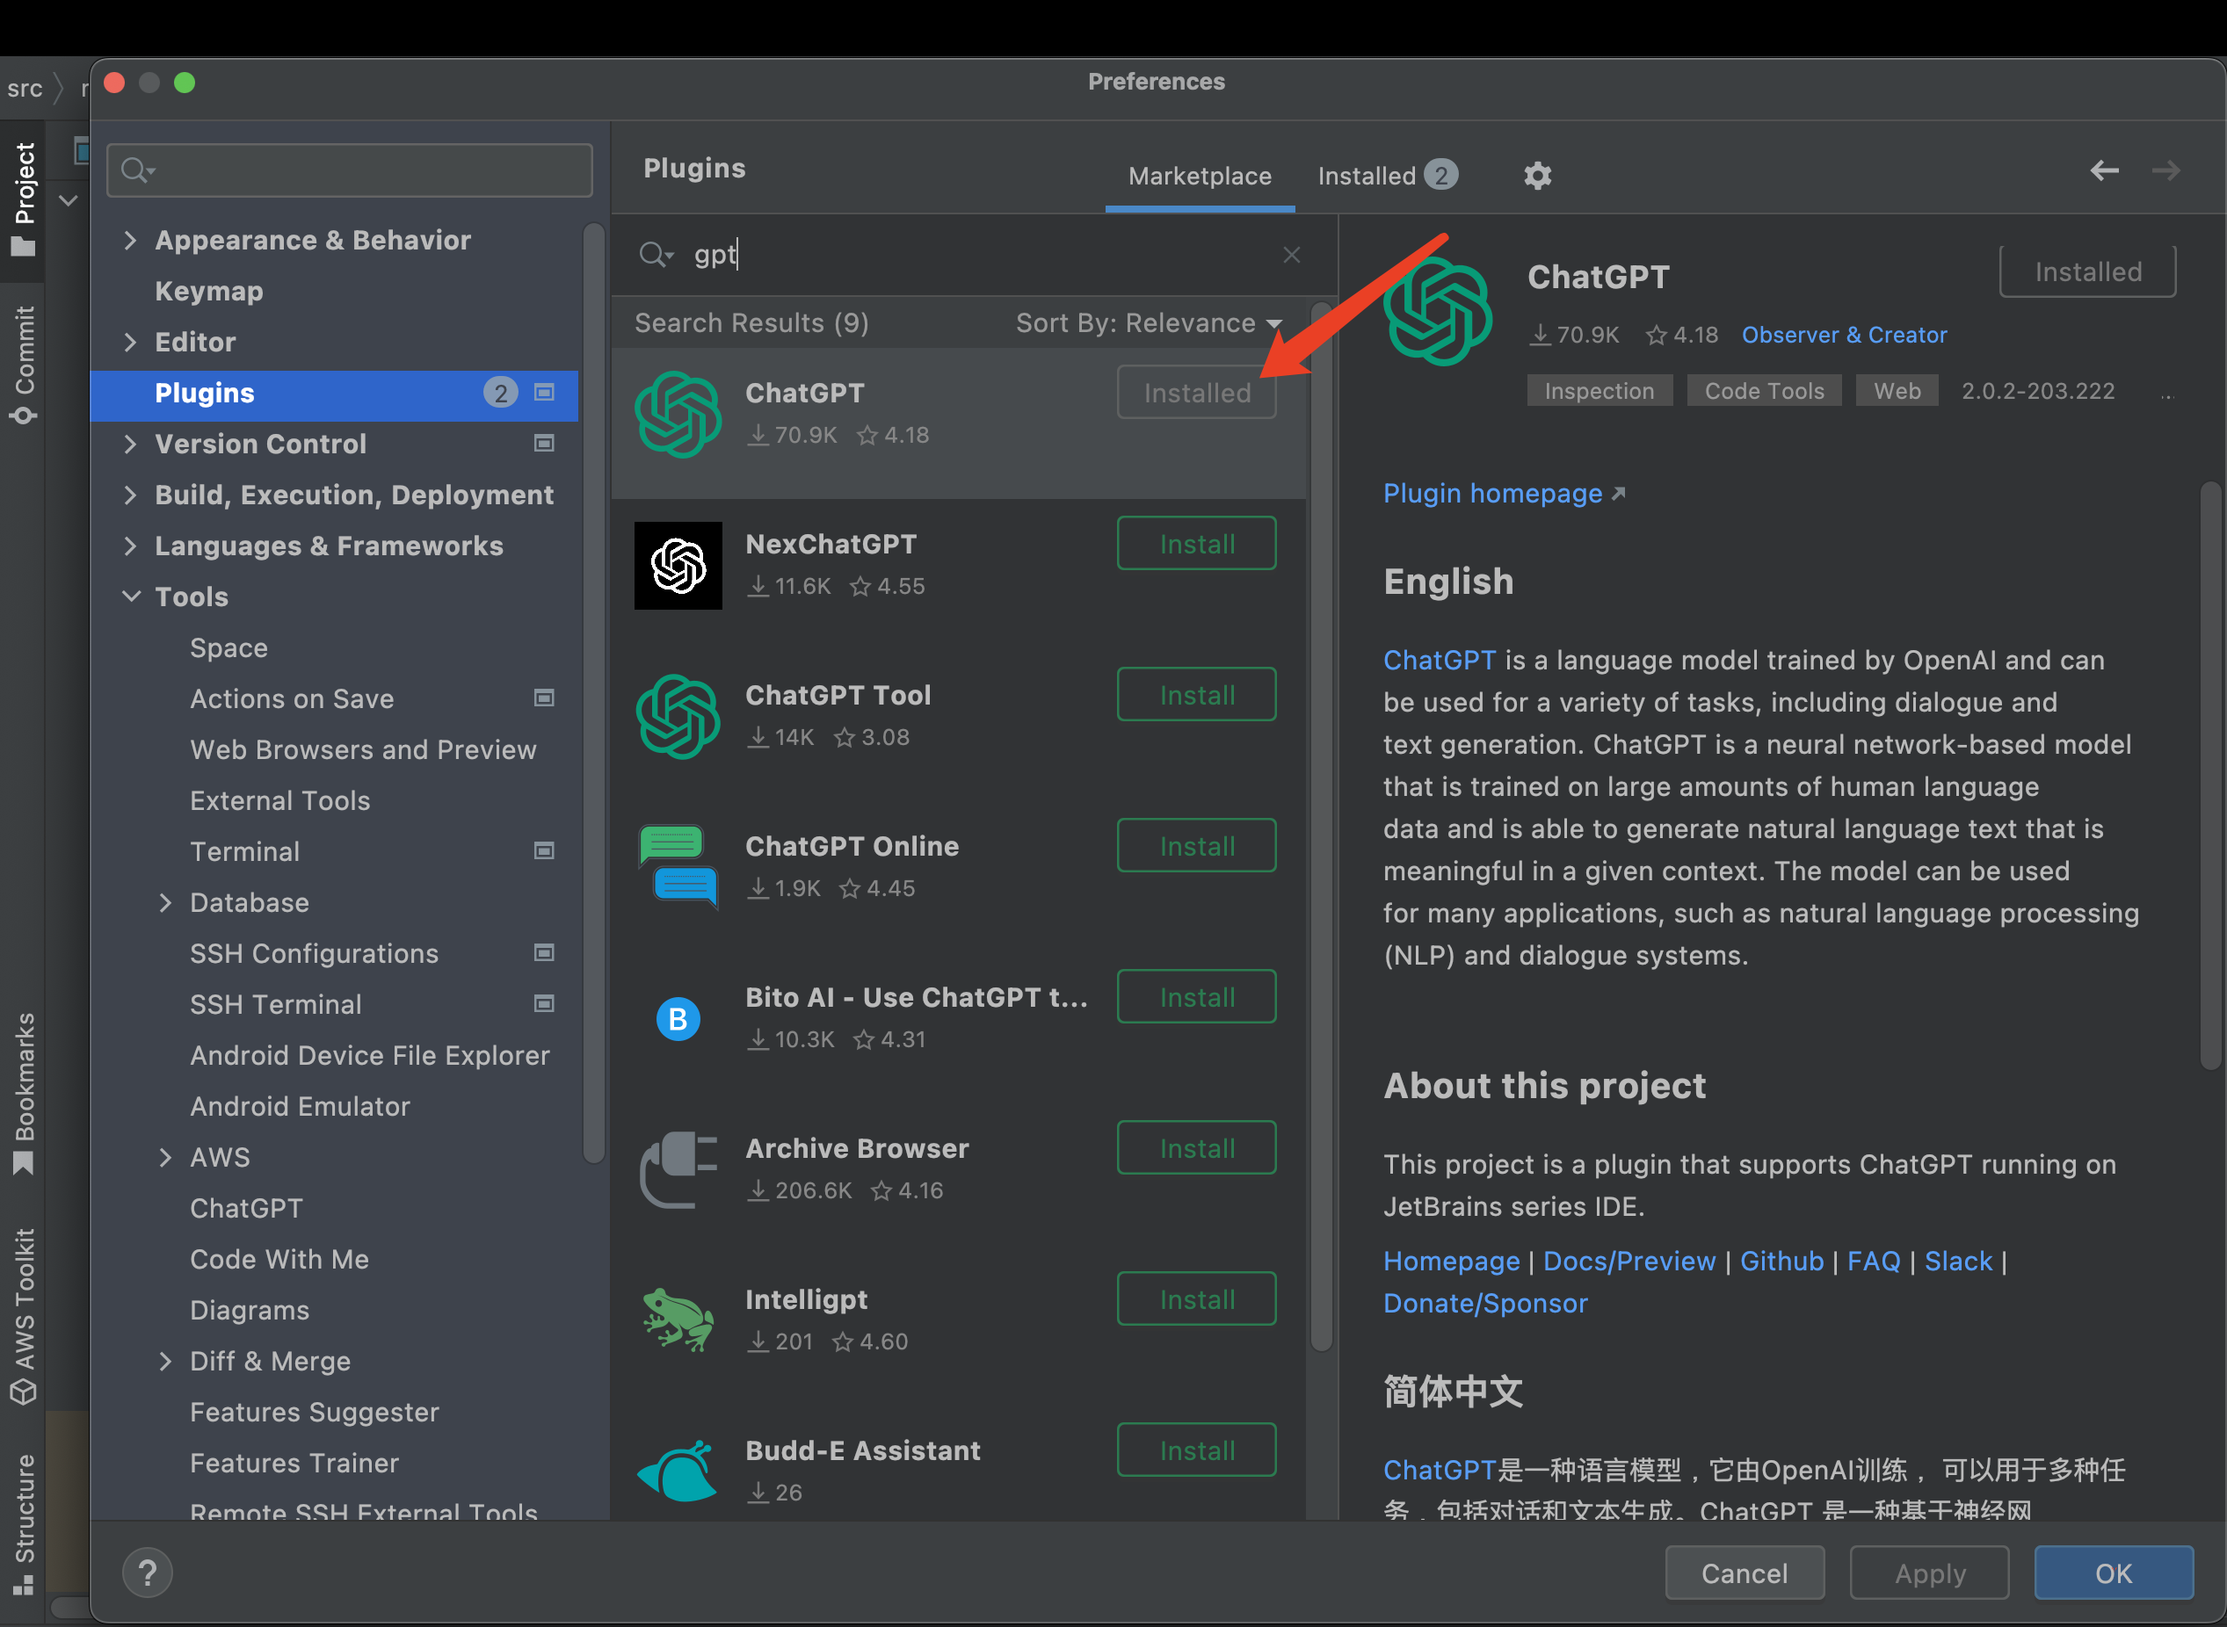This screenshot has height=1627, width=2227.
Task: Expand Appearance & Behavior section
Action: pos(130,241)
